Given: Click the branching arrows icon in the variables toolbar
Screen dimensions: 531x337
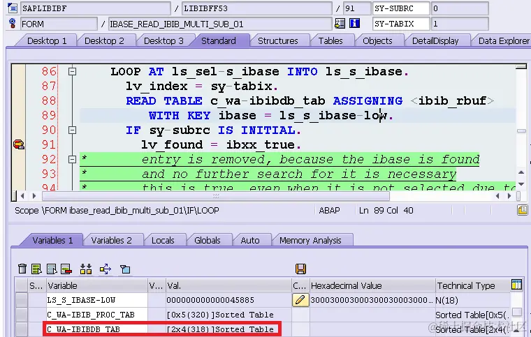Looking at the screenshot, I should pyautogui.click(x=106, y=269).
